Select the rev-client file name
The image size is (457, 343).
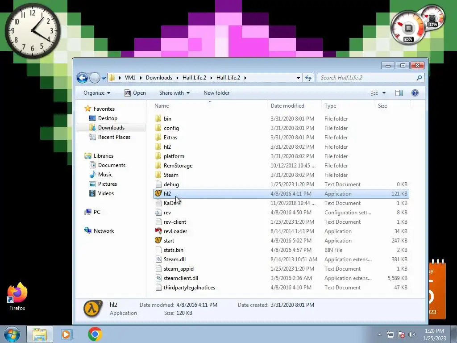[x=175, y=222]
